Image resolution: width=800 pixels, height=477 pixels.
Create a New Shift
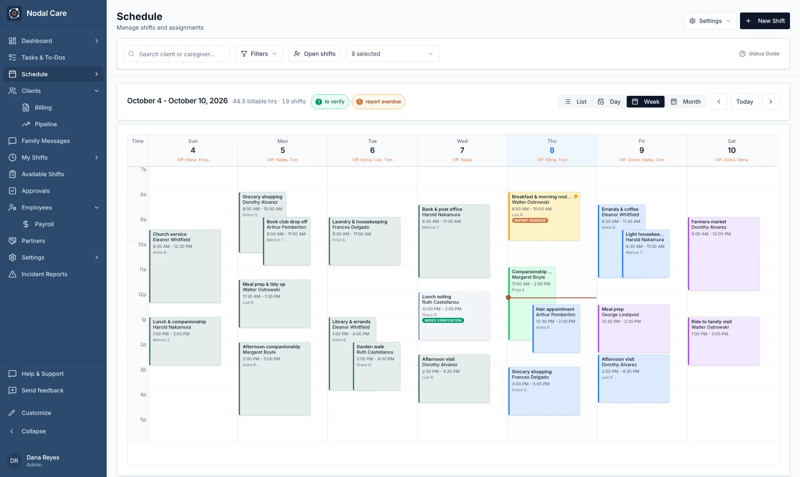click(x=765, y=21)
